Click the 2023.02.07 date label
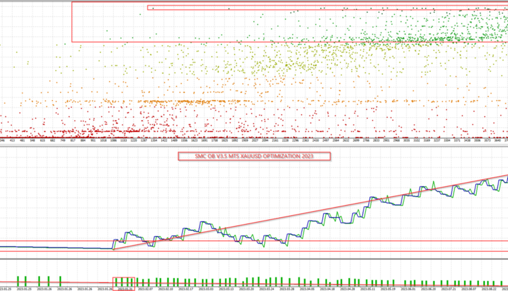This screenshot has height=291, width=508. click(148, 288)
